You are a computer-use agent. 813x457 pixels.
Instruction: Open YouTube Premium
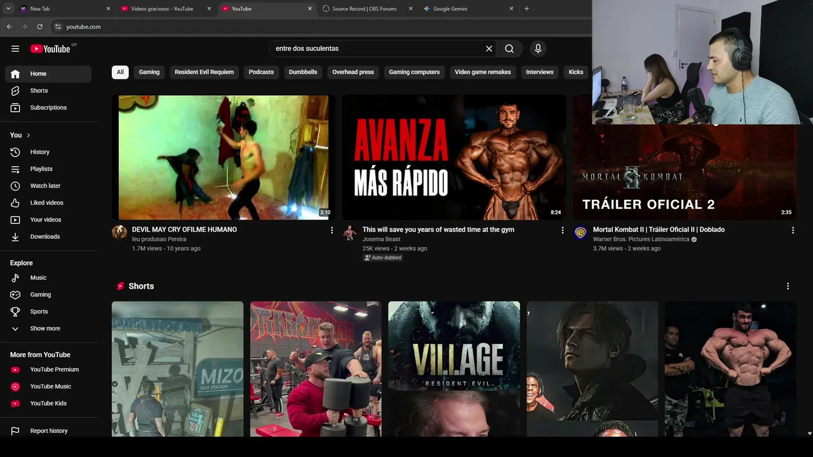48,369
